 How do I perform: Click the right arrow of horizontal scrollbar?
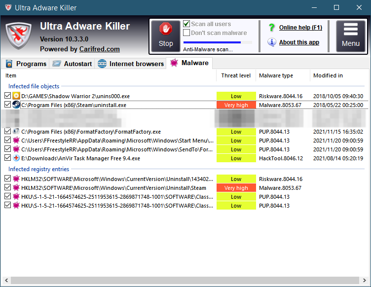click(x=364, y=281)
